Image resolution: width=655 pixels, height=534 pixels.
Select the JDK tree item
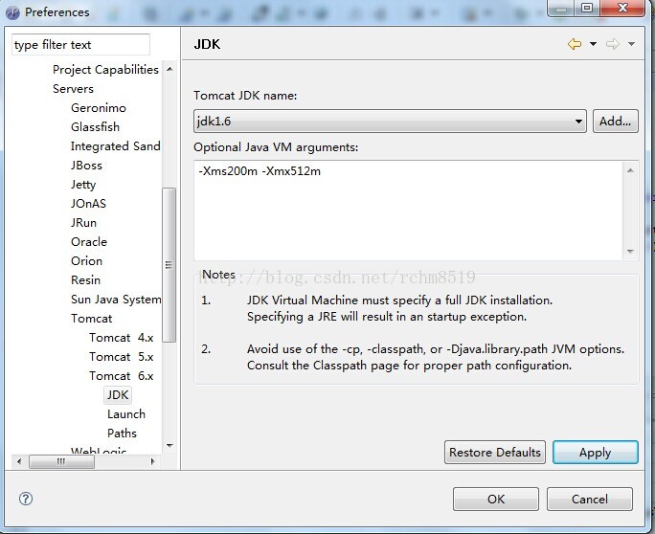[x=118, y=395]
